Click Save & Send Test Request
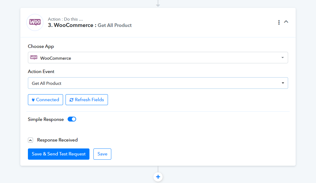This screenshot has height=183, width=316. pos(59,154)
